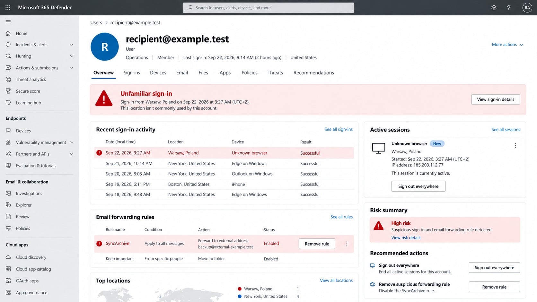Click the Sep 21, 2026, 10:14 AM entry
Viewport: 537px width, 302px height.
pos(129,163)
